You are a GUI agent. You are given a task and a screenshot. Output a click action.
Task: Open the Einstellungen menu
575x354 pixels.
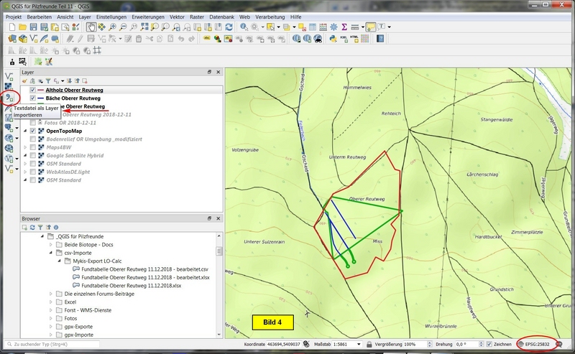[110, 16]
